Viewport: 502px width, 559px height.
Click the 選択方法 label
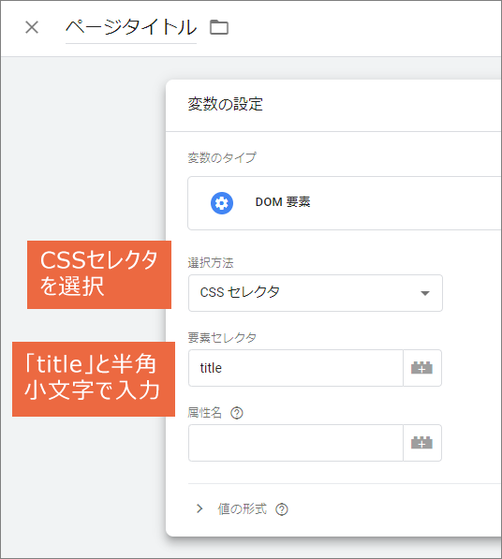click(x=211, y=263)
